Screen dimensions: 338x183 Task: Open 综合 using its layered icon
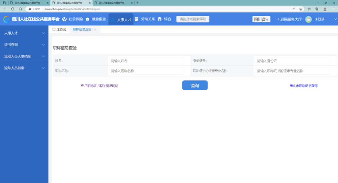tap(160, 19)
